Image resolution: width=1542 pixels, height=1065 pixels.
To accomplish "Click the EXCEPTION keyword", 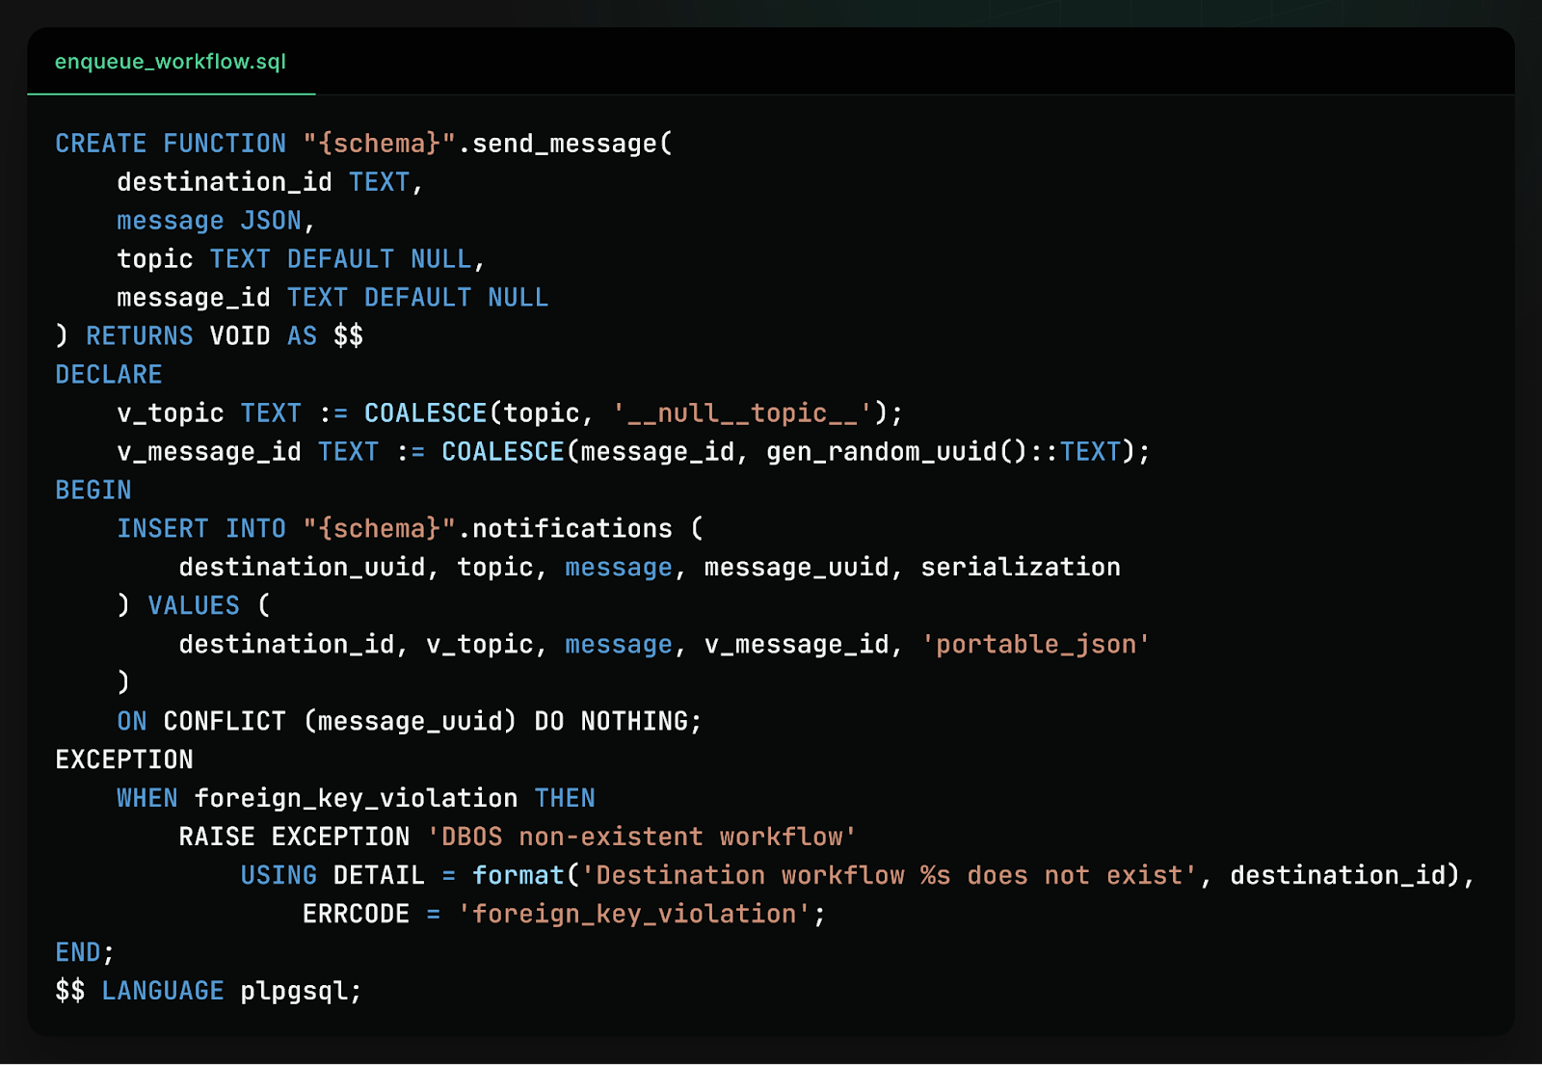I will click(x=123, y=759).
